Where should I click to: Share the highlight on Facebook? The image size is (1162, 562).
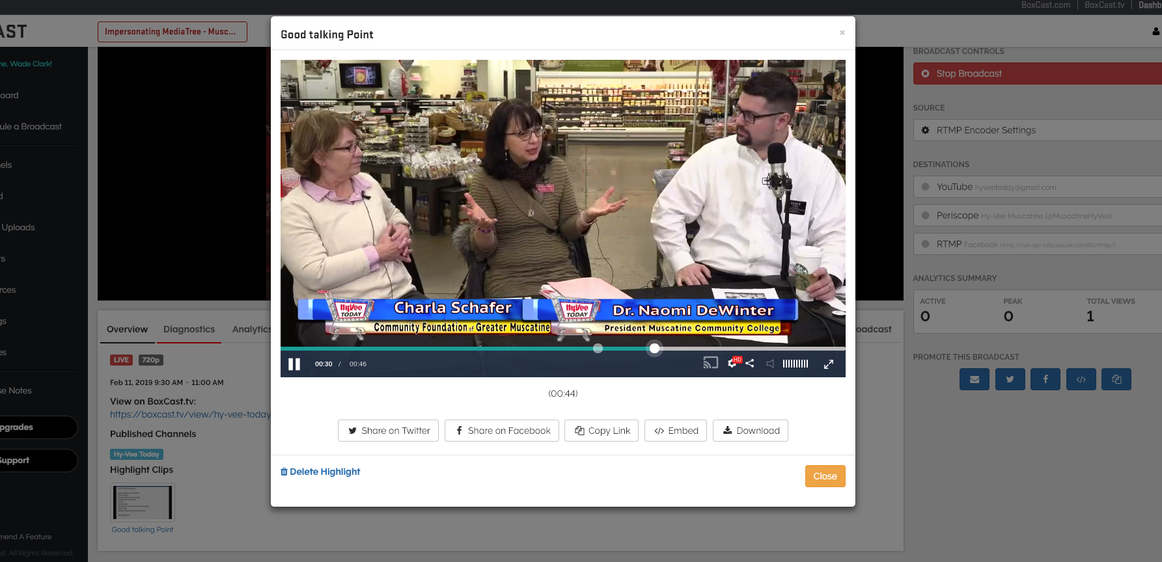pos(501,431)
